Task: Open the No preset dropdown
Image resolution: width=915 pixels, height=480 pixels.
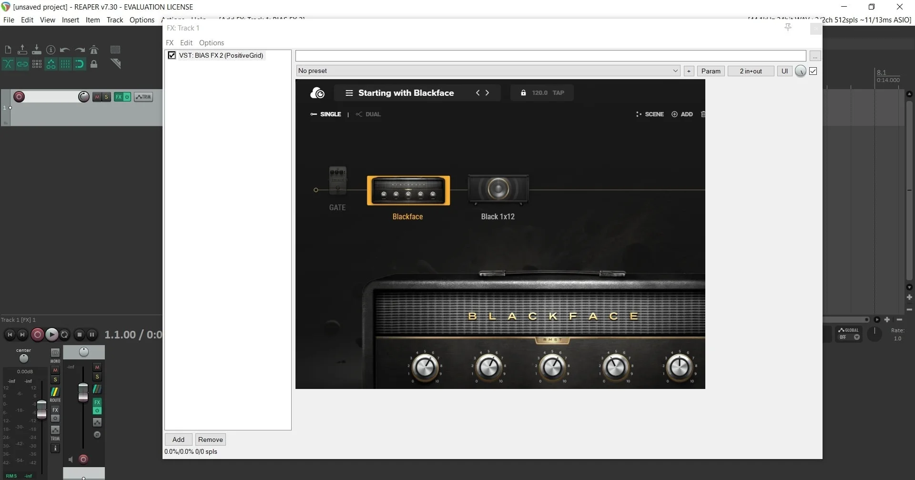Action: [488, 71]
